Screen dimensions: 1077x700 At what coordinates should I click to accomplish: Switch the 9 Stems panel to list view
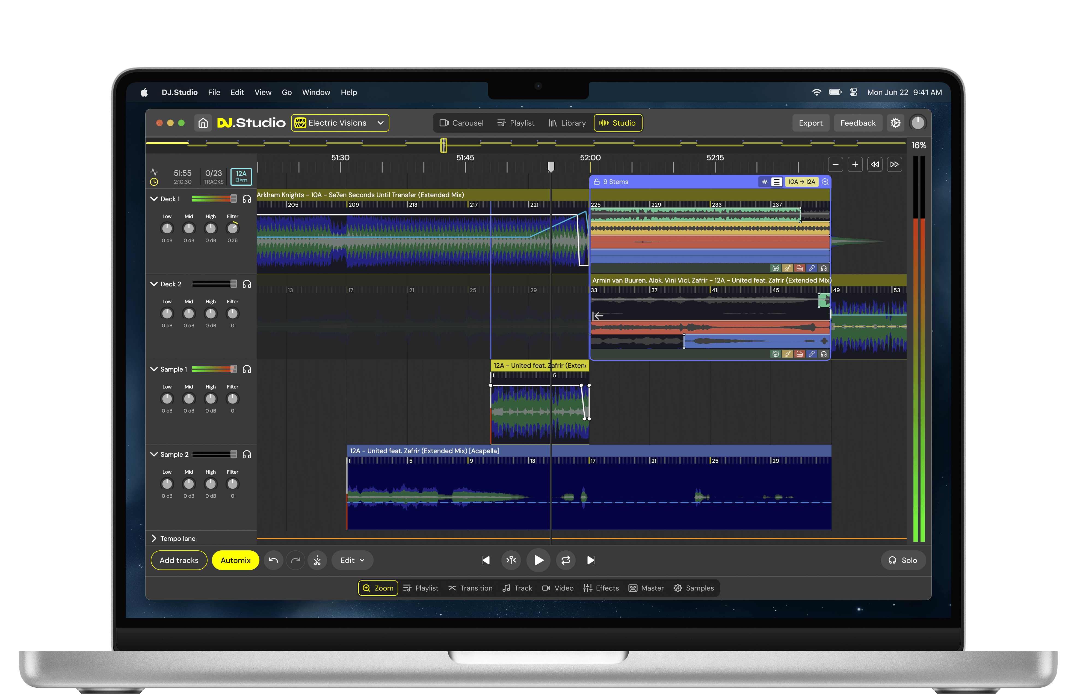pyautogui.click(x=777, y=182)
